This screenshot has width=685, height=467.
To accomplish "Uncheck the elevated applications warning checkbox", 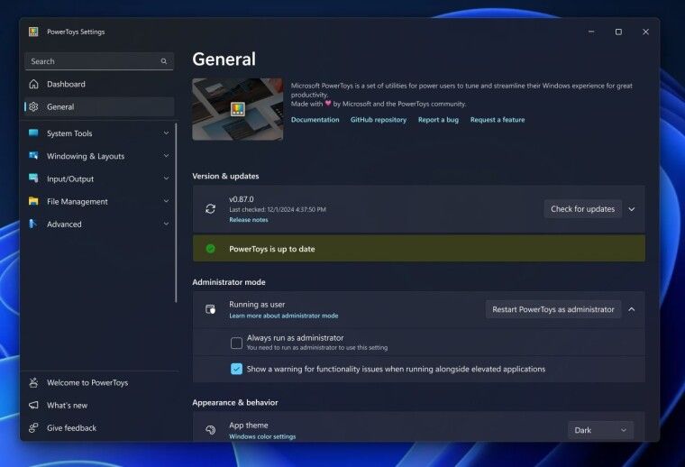I will (x=236, y=369).
